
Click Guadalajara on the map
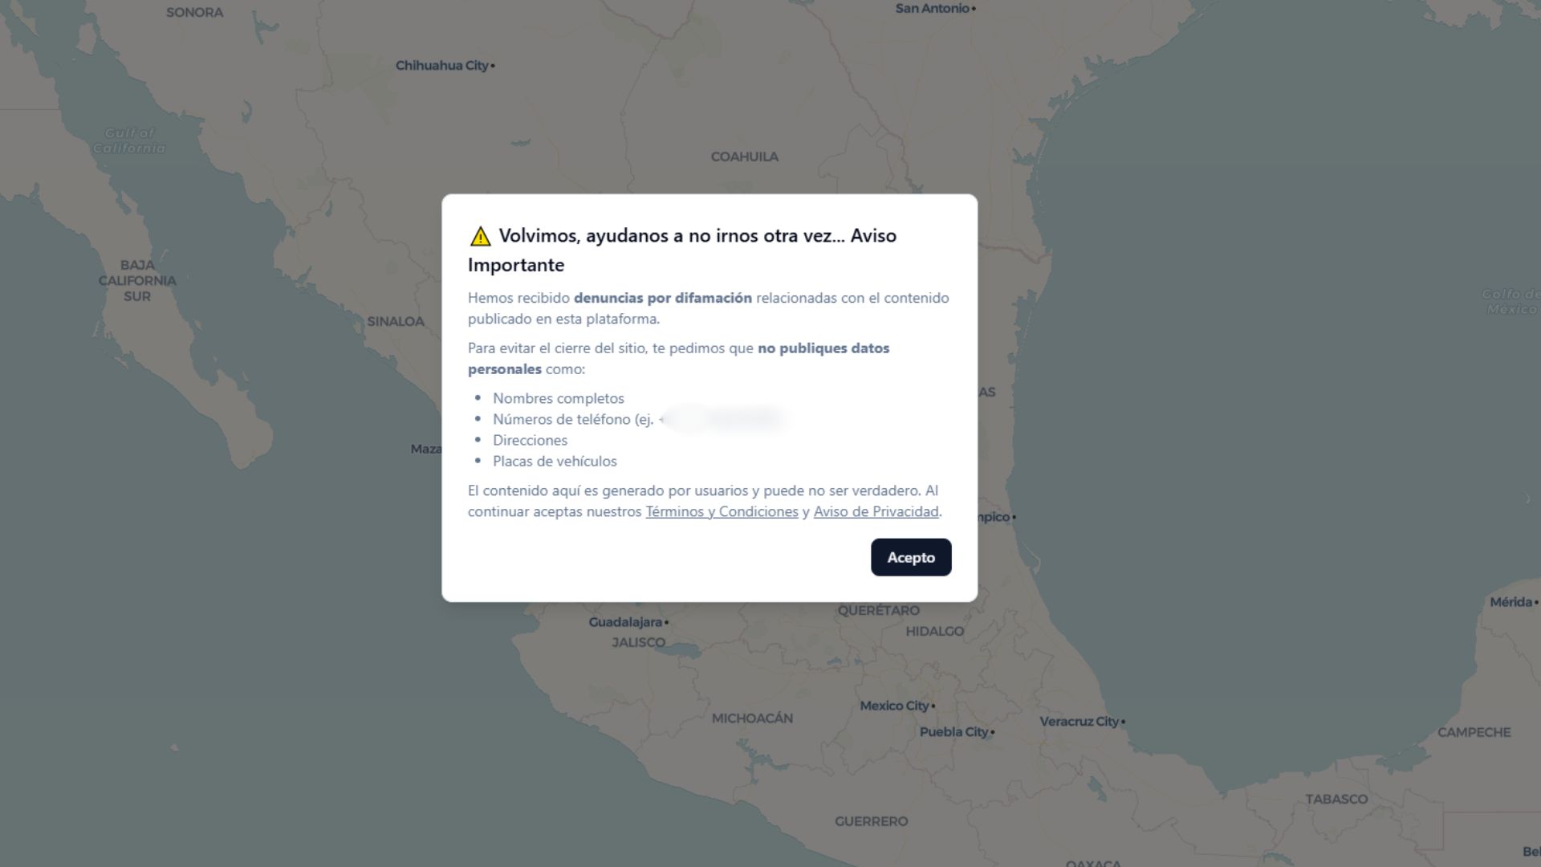point(625,622)
